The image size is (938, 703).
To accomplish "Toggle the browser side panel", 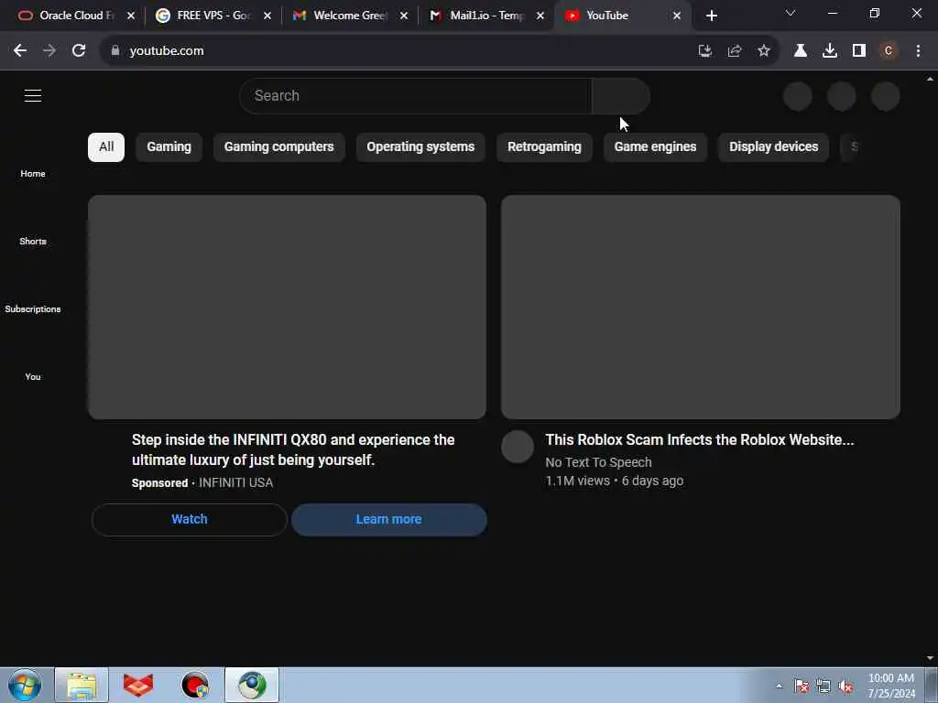I will (x=859, y=51).
